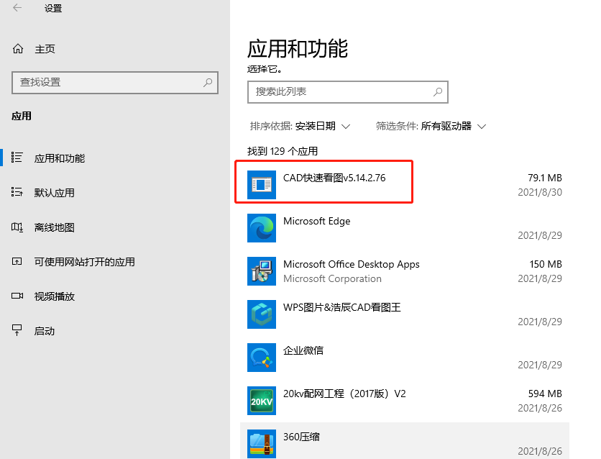Screen dimensions: 601x459
Task: Click the 找到 129 个应用 count text
Action: [x=283, y=152]
